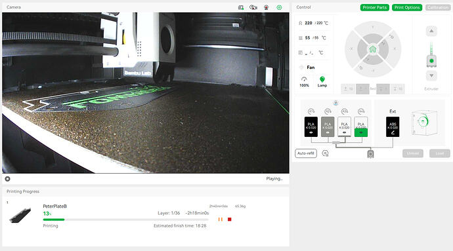Jog the head on the outer left X segment
The width and height of the screenshot is (453, 251).
[351, 48]
